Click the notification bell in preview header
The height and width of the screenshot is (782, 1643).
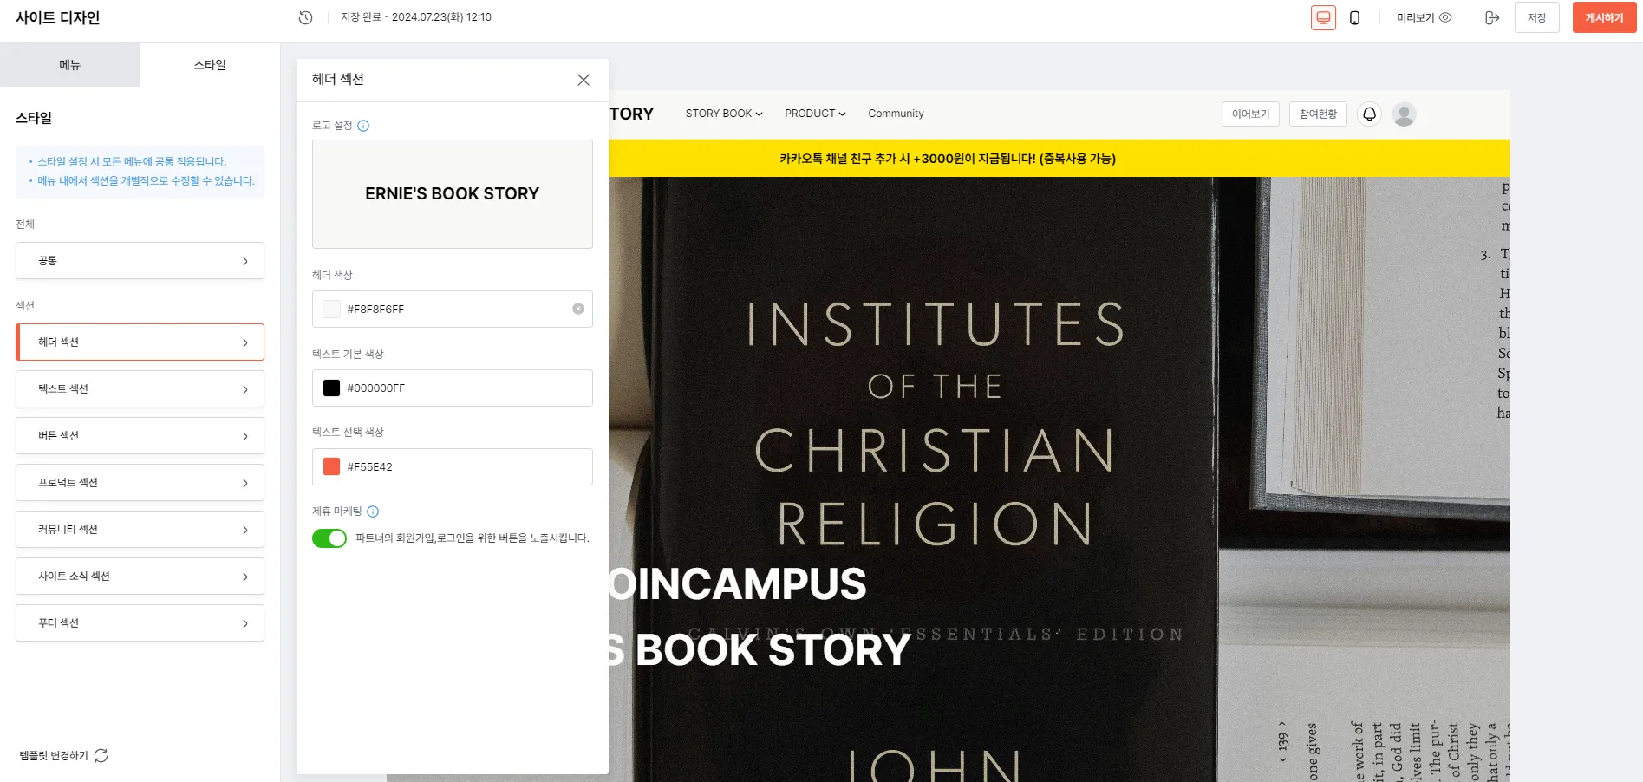[x=1369, y=114]
